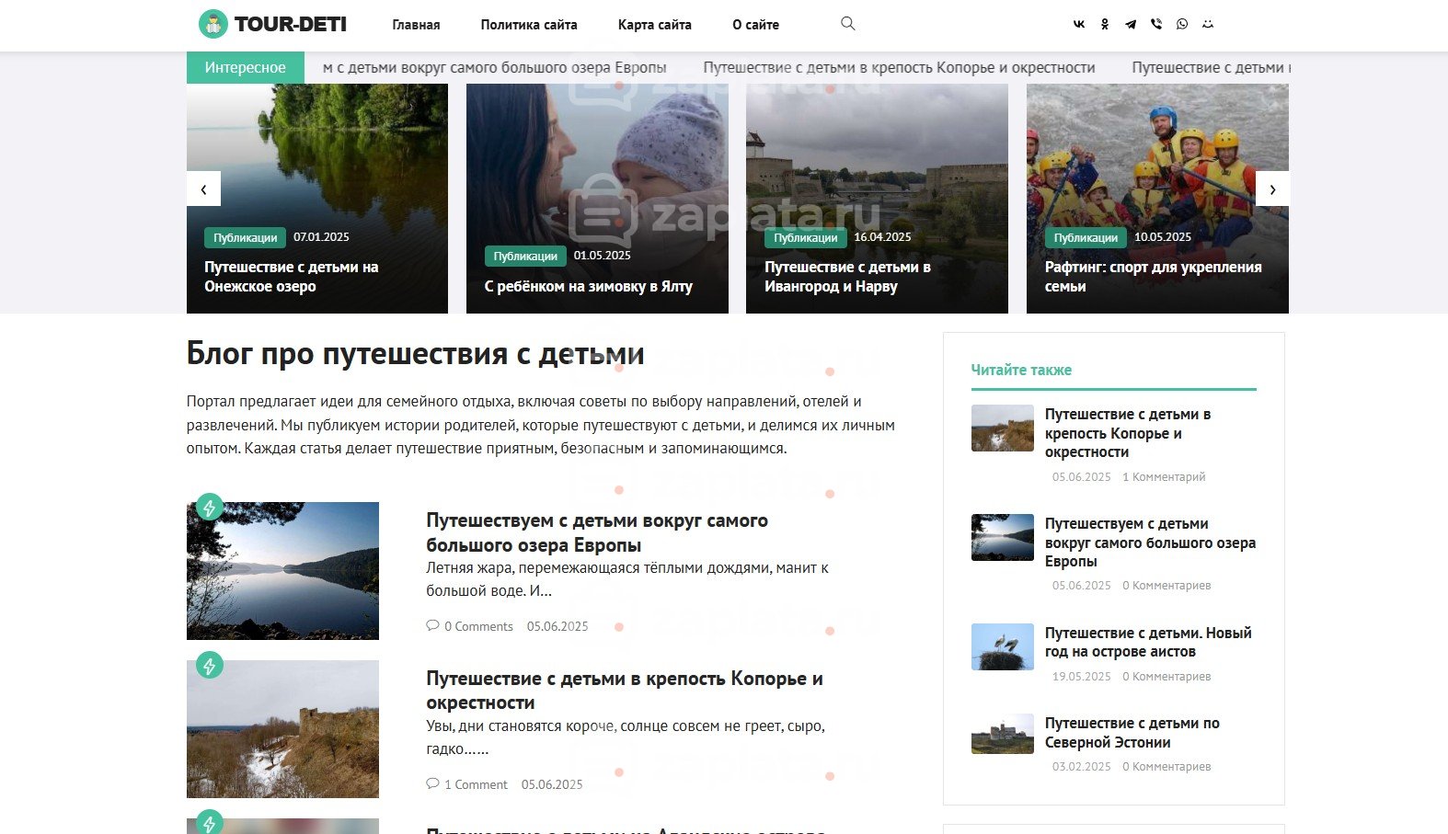Image resolution: width=1448 pixels, height=834 pixels.
Task: Open sidebar link 'Путешествие с детьми в крепость Копорье'
Action: pos(1128,433)
